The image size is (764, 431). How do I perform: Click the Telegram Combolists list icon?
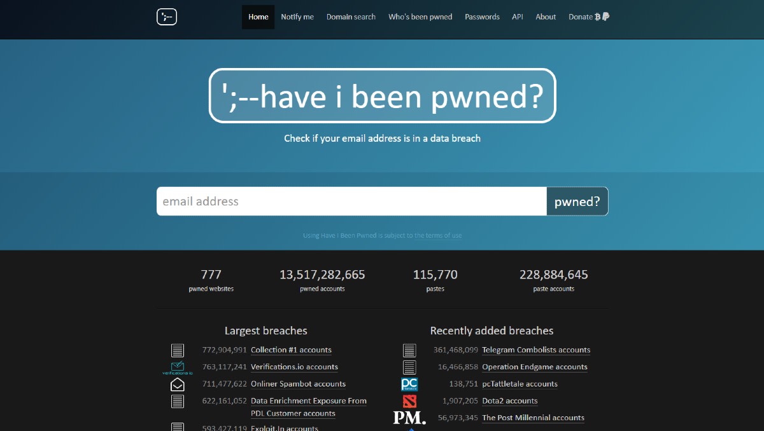409,350
